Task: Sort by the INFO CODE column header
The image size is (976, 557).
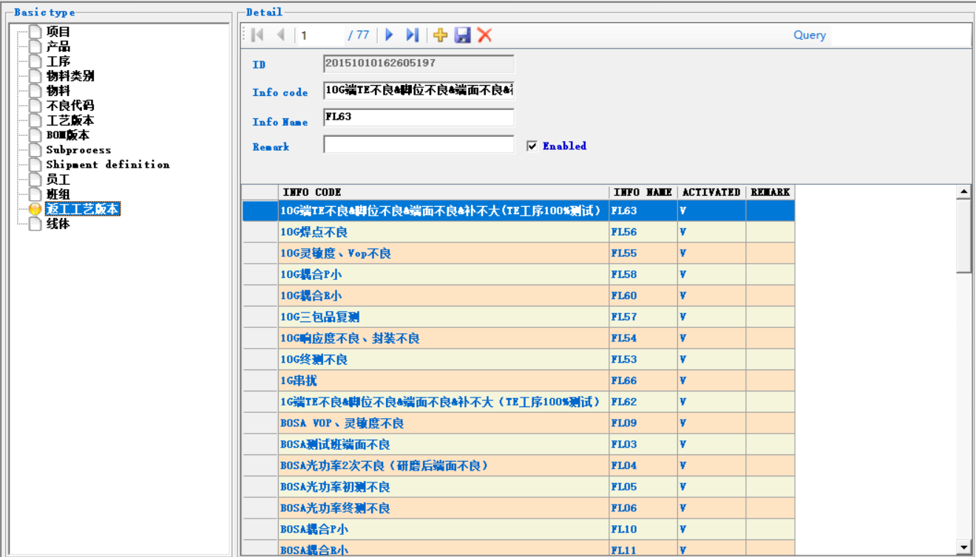Action: click(444, 192)
